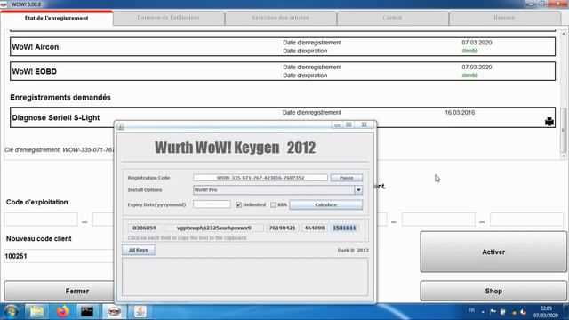Click the first Code d'exploitation field

(x=41, y=220)
